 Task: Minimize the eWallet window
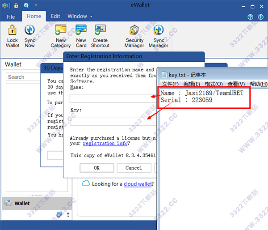(243, 7)
